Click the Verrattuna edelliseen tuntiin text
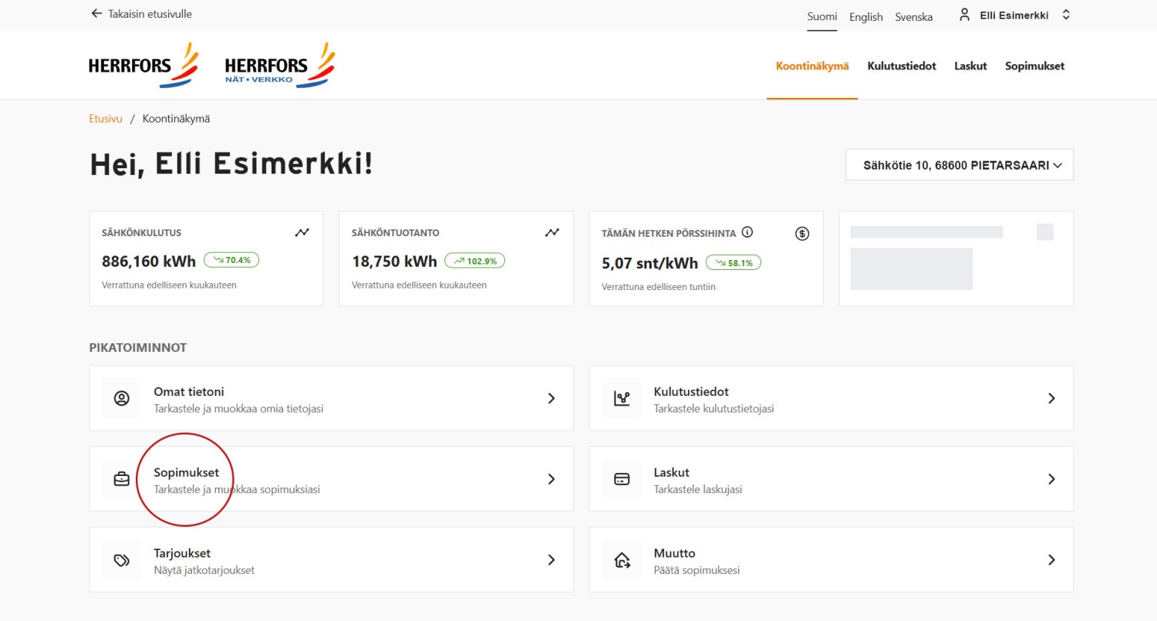The image size is (1157, 621). [x=659, y=286]
